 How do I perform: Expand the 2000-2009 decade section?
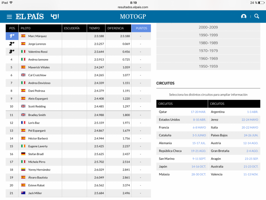pos(208,27)
